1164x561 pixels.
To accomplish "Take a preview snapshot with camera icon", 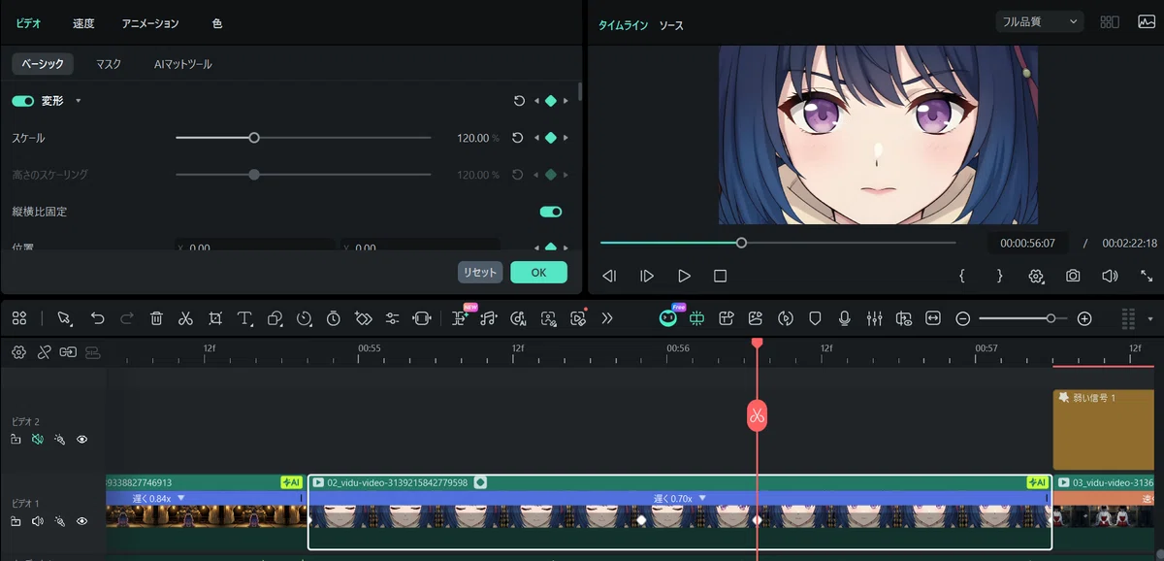I will click(1073, 276).
